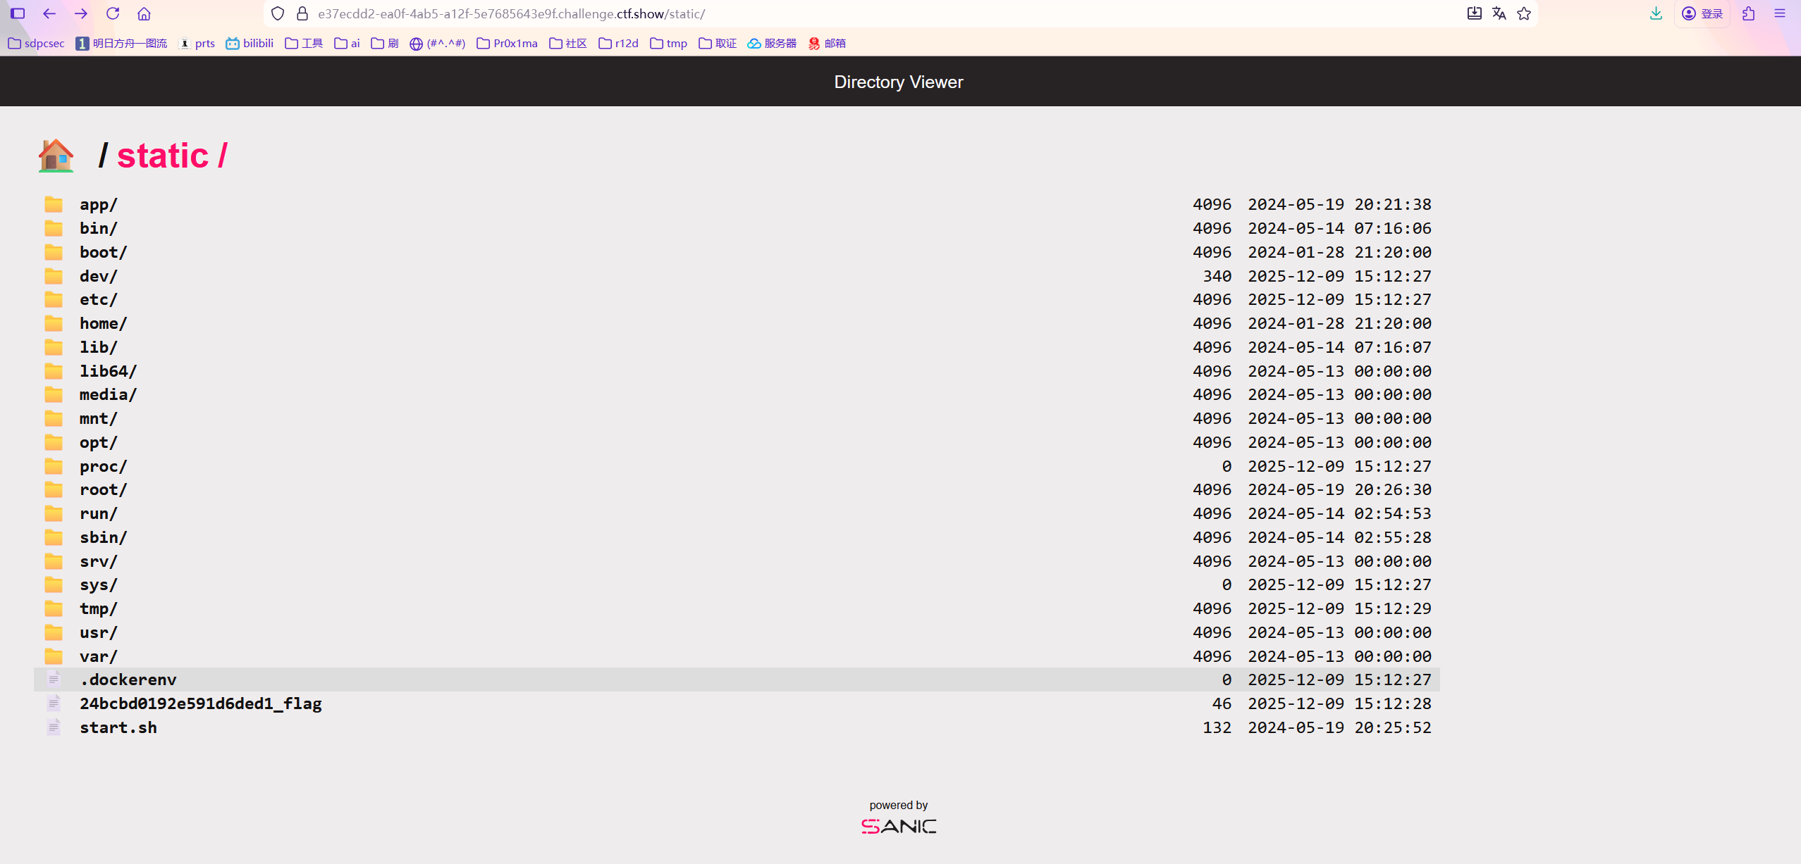Open the browser hamburger menu
The image size is (1801, 864).
pyautogui.click(x=1780, y=13)
